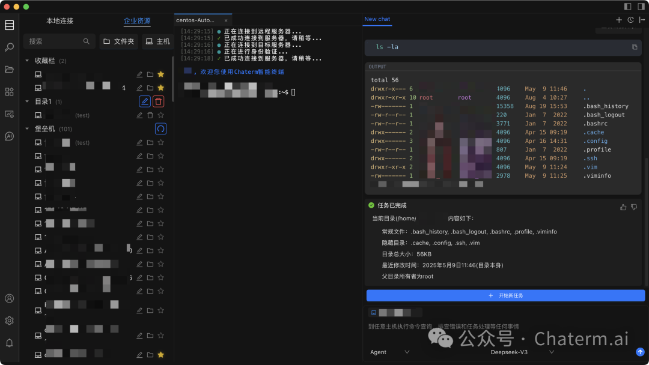649x365 pixels.
Task: Collapse the 目录1 group
Action: [x=27, y=101]
